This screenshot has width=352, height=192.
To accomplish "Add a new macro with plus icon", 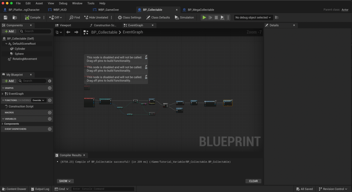I will coord(49,112).
